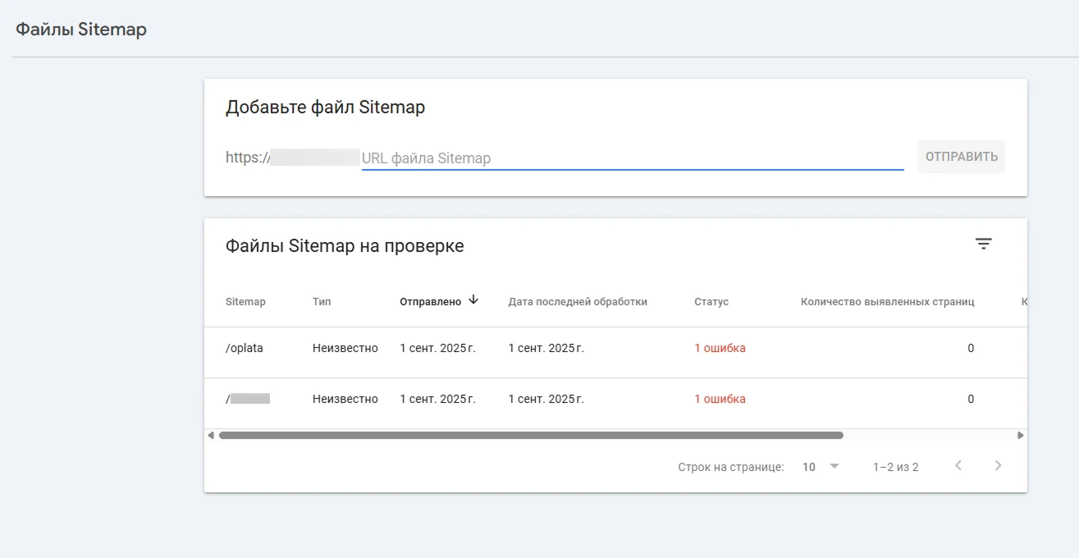The width and height of the screenshot is (1079, 558).
Task: Expand the Строк на странице dropdown
Action: pyautogui.click(x=821, y=466)
